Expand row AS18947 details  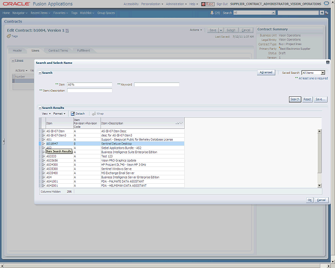click(43, 144)
